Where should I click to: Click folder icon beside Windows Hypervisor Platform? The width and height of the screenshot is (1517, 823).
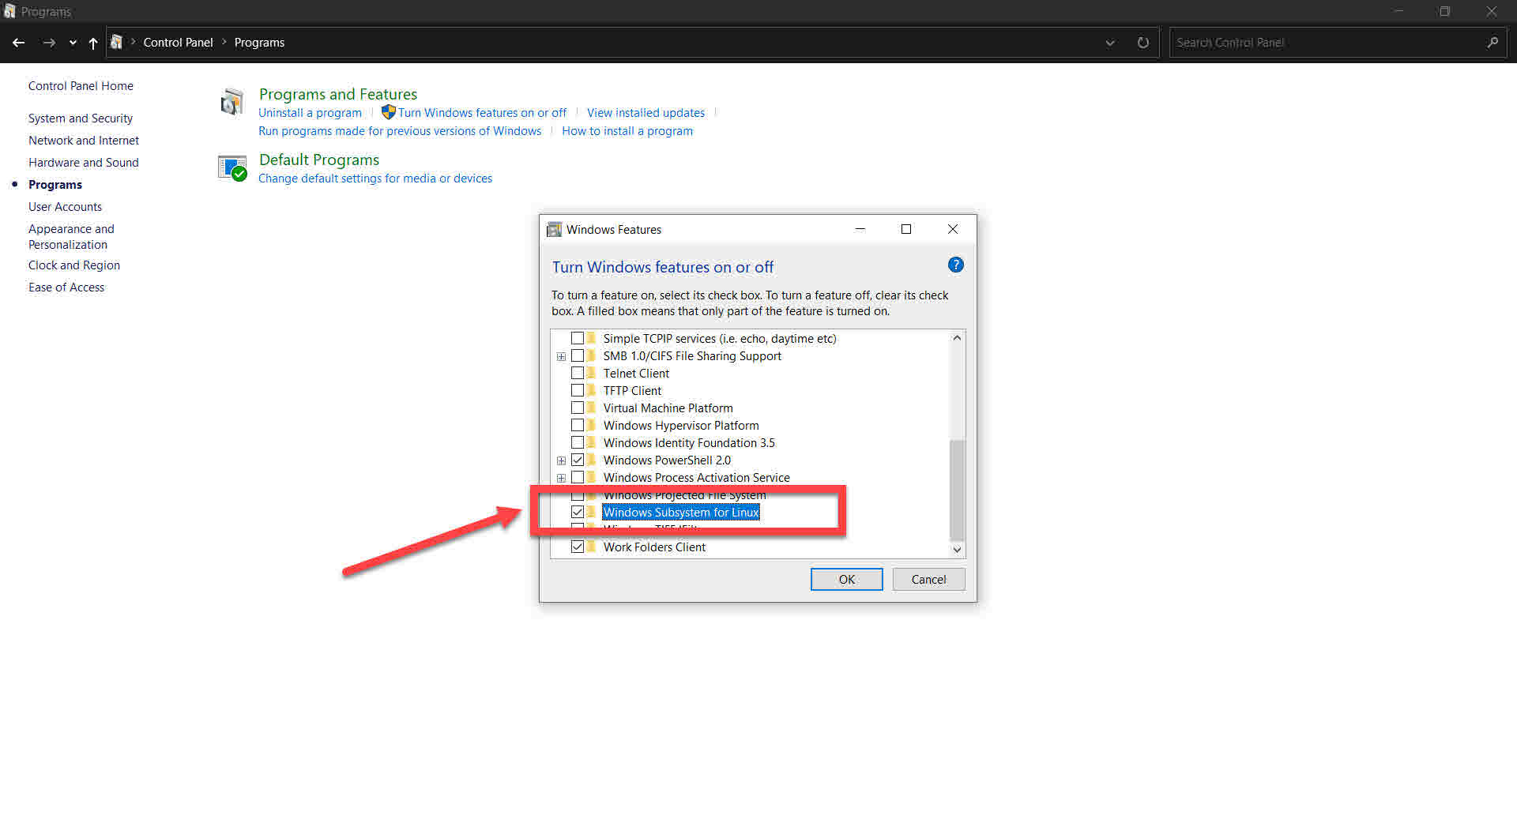591,425
